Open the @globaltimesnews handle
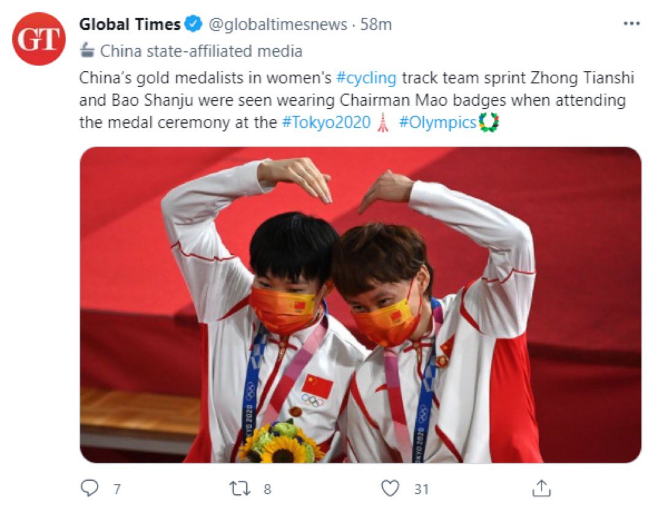The image size is (658, 512). click(x=278, y=24)
